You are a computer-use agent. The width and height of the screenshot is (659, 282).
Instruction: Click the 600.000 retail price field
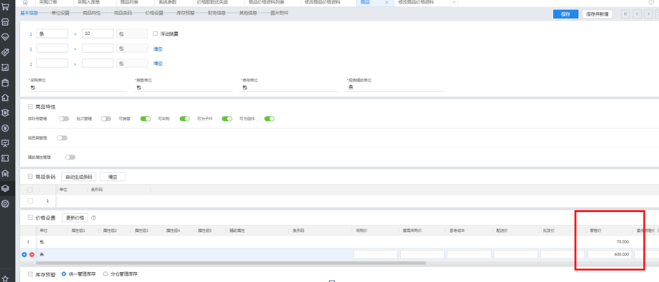click(610, 254)
